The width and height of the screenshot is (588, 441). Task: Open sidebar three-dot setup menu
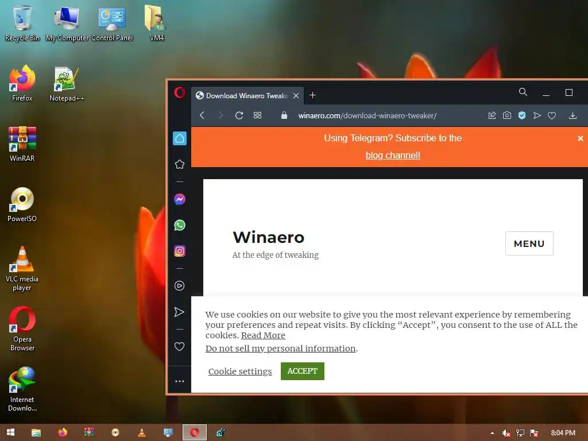tap(180, 381)
